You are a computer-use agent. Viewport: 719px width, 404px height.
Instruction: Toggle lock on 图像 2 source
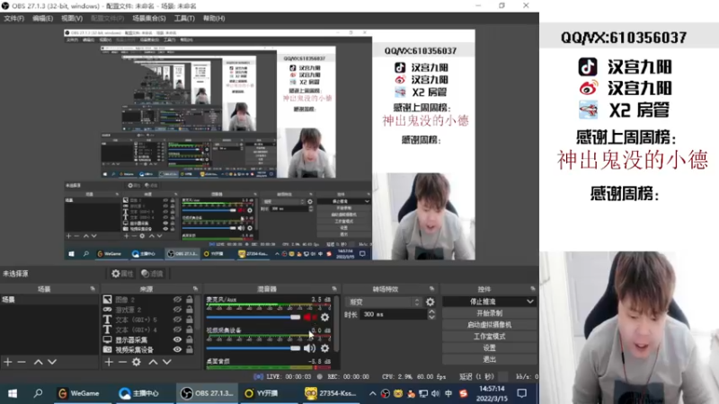(190, 300)
